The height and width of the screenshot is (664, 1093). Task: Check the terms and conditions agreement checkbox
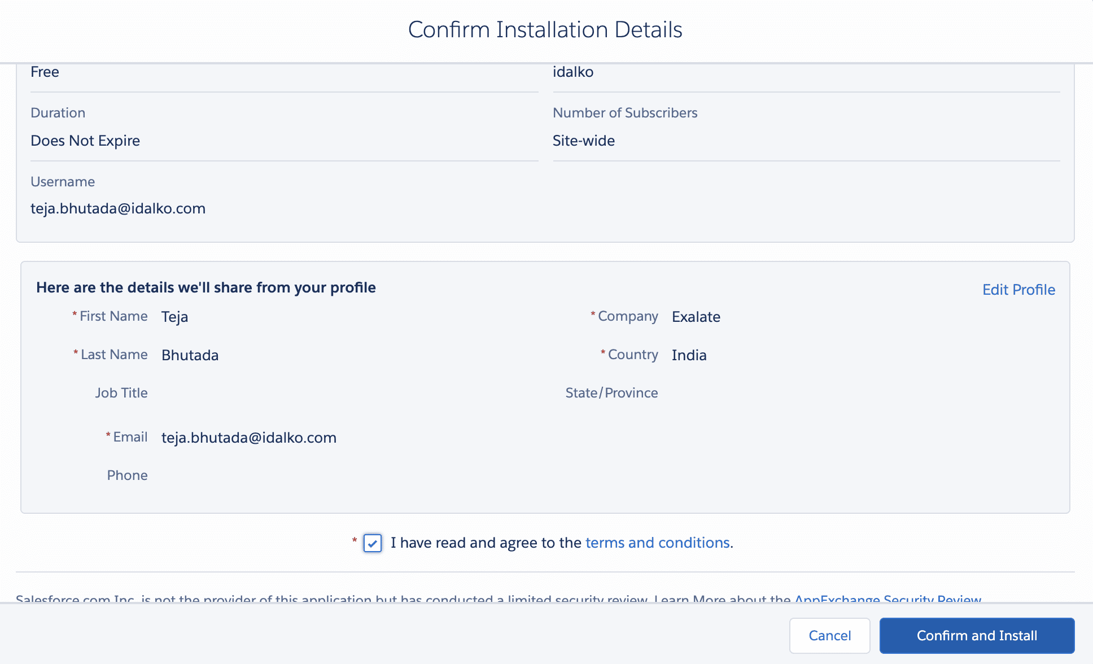[x=372, y=543]
